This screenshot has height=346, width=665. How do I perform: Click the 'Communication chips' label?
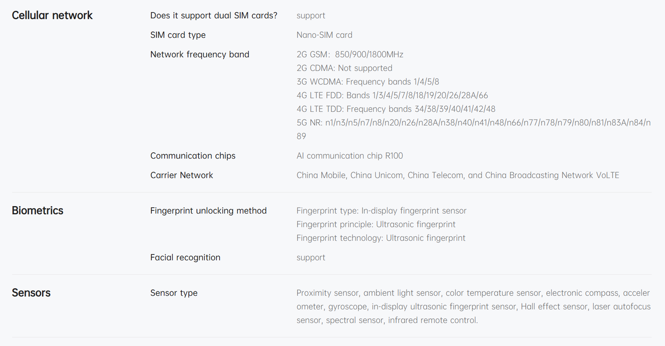click(x=193, y=156)
